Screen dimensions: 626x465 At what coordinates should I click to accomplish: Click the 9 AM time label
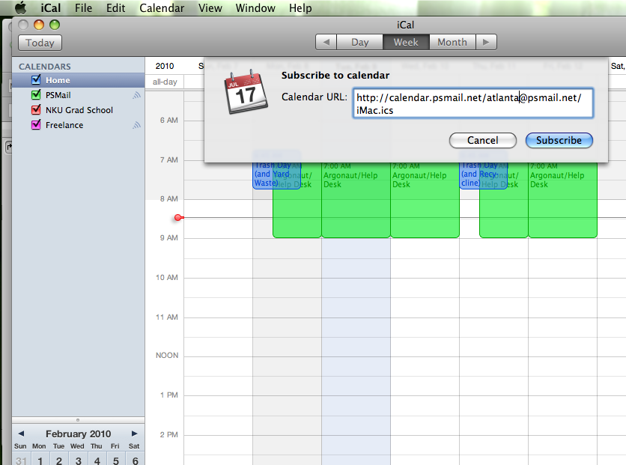pos(169,238)
